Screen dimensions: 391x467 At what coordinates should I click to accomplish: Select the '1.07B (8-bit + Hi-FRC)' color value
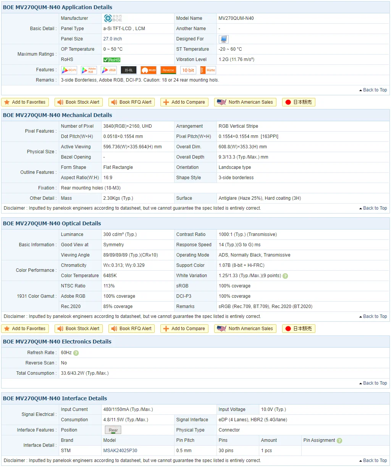point(241,265)
